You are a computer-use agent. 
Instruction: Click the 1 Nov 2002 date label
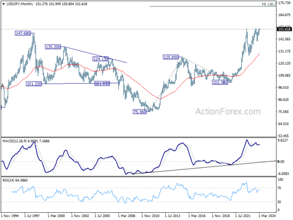click(80, 216)
